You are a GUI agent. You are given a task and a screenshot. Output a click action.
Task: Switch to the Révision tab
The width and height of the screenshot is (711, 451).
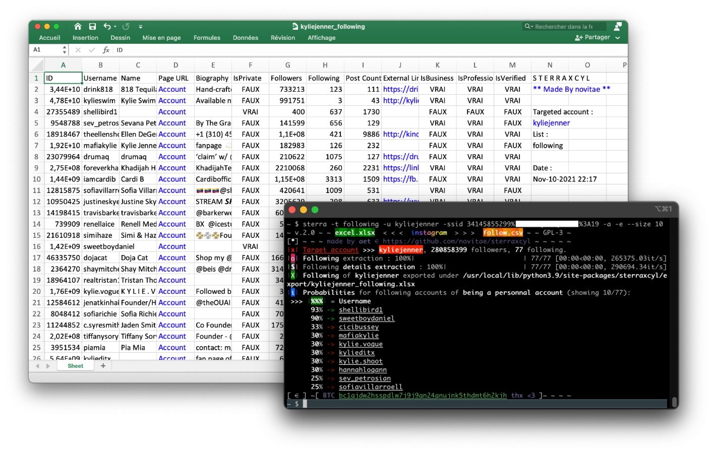283,38
